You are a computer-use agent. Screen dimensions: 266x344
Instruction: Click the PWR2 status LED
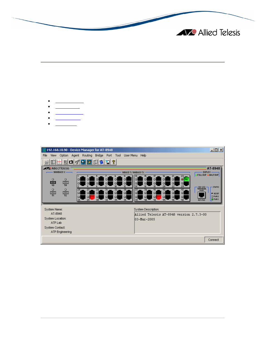coord(212,196)
